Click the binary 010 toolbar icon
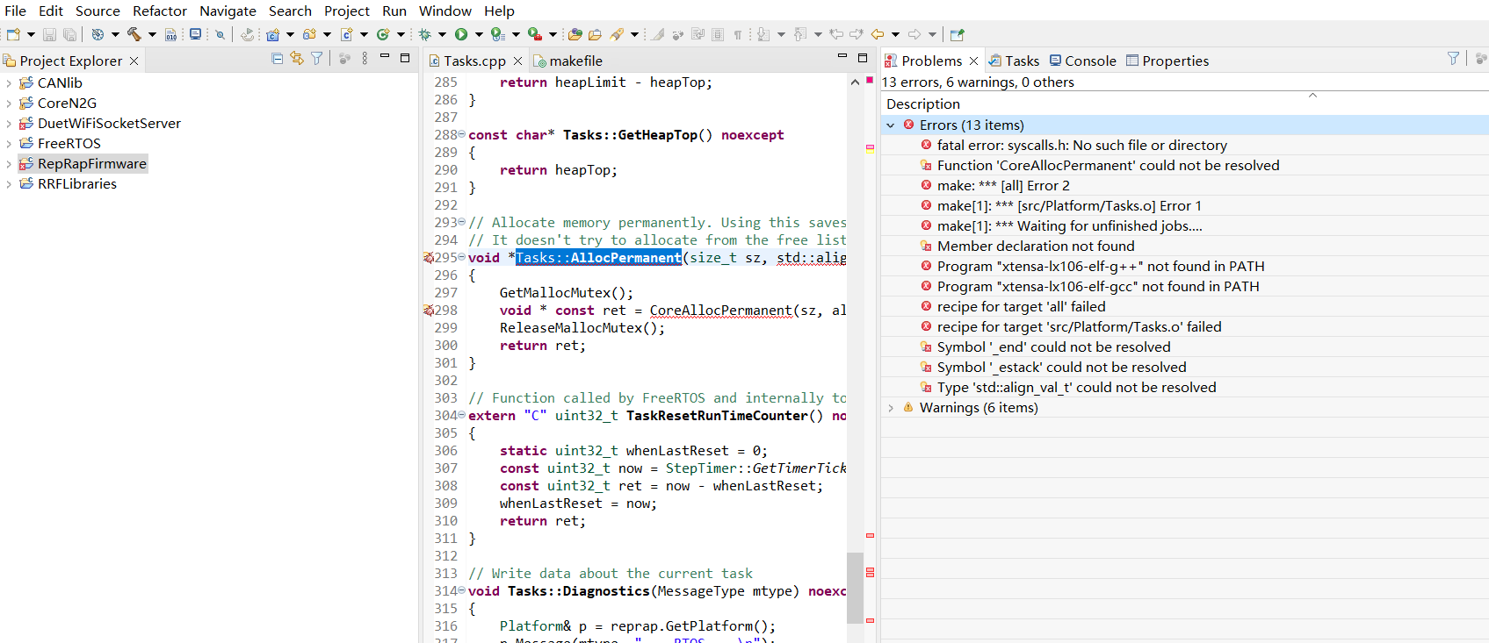1489x643 pixels. [170, 34]
